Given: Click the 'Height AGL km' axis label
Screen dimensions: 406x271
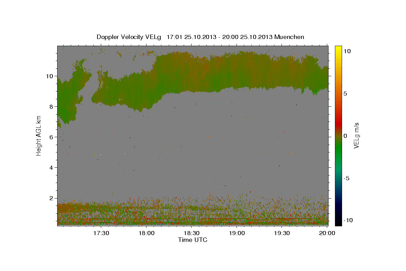Looking at the screenshot, I should click(39, 135).
